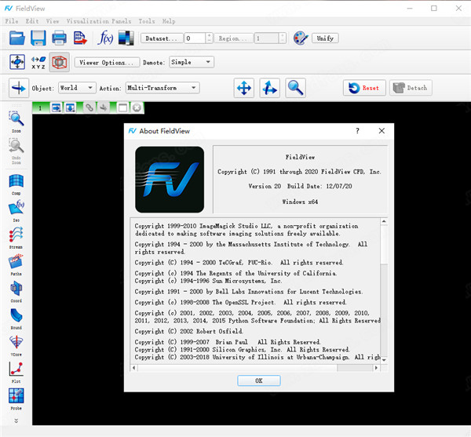Click the Zoom tool in left sidebar

(x=16, y=122)
